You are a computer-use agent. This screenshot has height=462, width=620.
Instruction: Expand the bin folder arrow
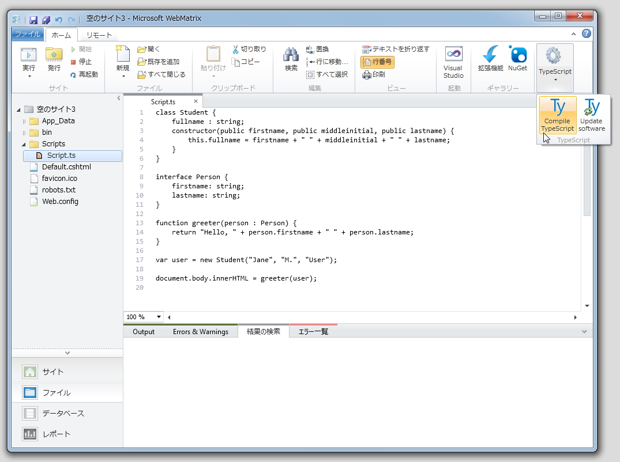coord(24,132)
